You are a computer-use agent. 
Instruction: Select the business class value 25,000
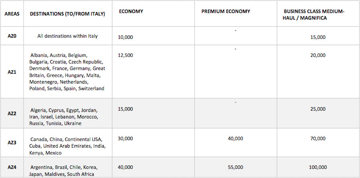(318, 109)
